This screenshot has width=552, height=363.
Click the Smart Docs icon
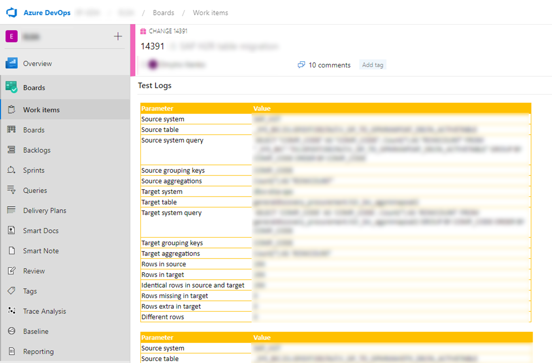[12, 231]
